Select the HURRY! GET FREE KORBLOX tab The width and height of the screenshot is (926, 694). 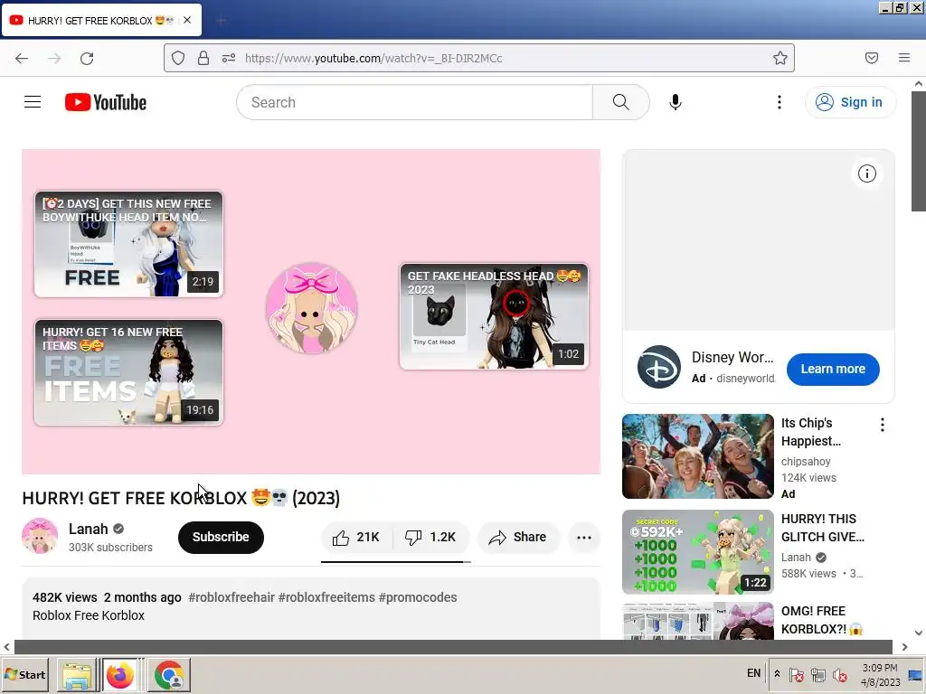101,20
